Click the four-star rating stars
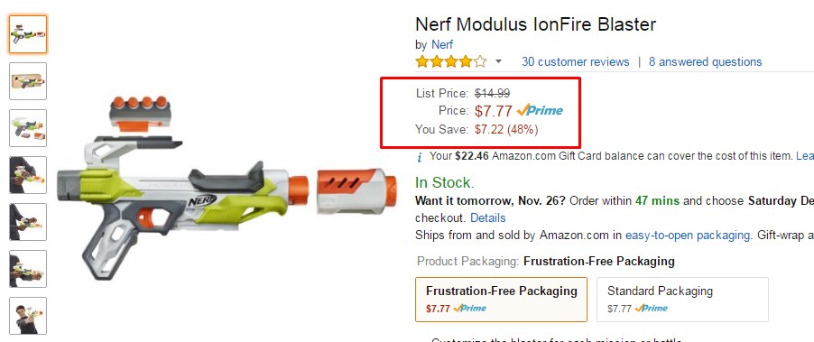The image size is (814, 342). tap(451, 61)
